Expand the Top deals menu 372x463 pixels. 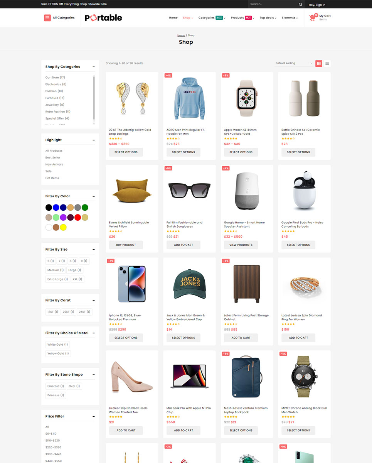pos(268,18)
